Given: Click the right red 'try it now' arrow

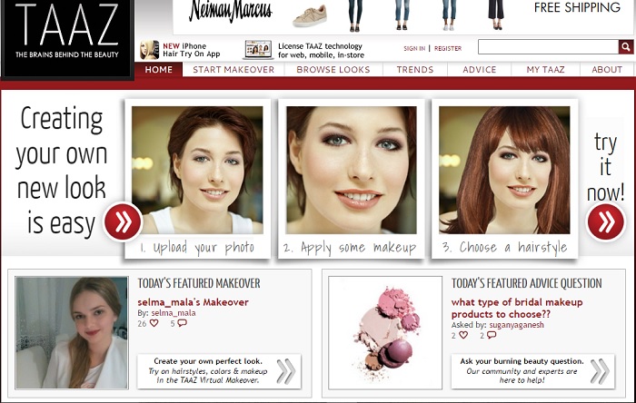Looking at the screenshot, I should [x=605, y=221].
